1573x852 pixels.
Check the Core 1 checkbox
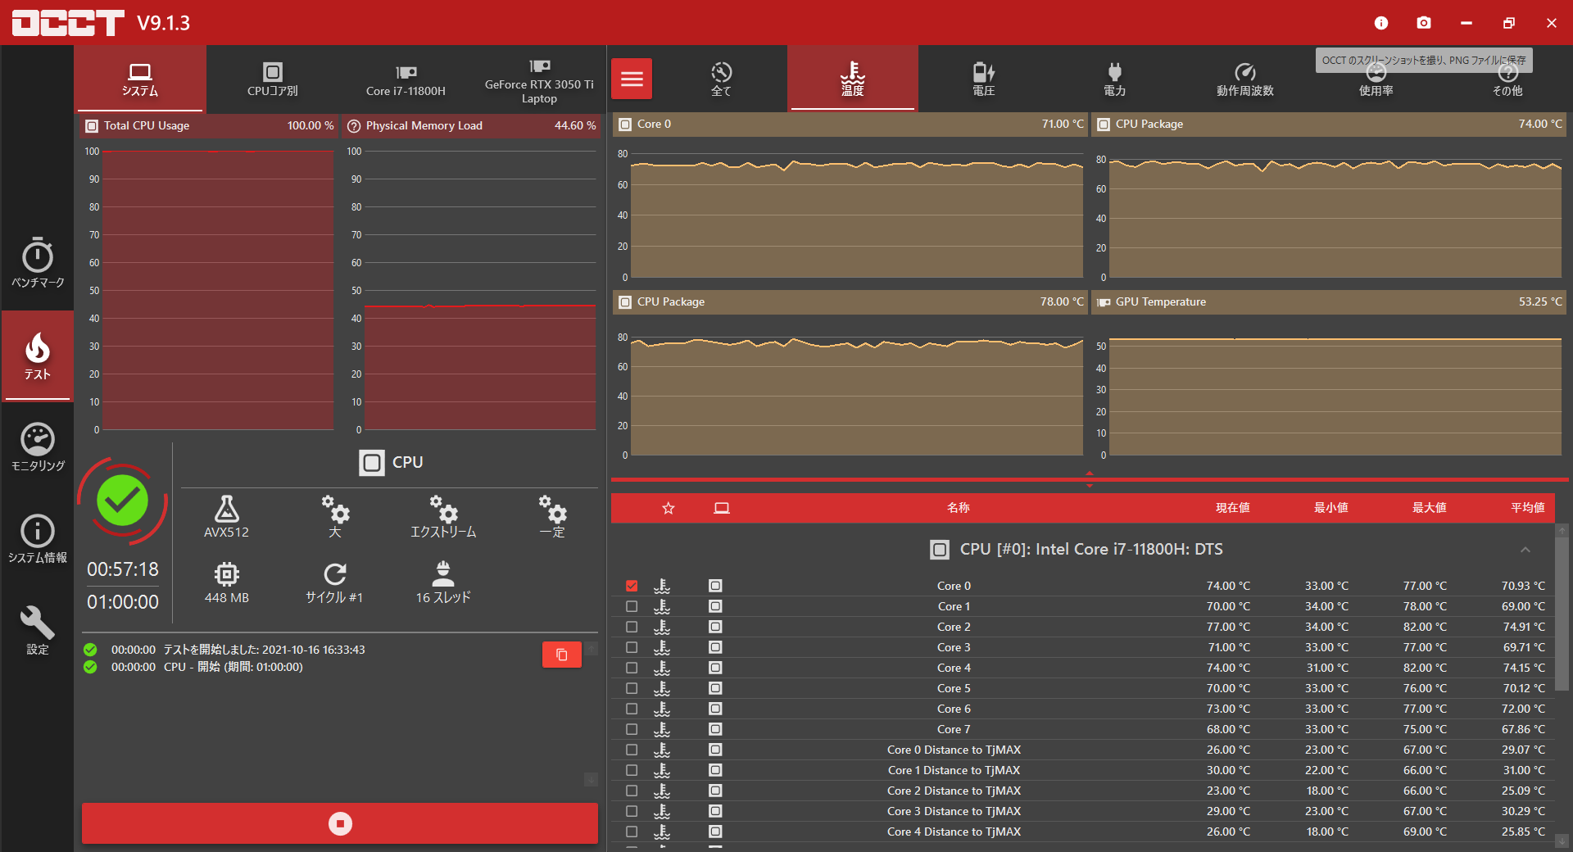pos(632,606)
